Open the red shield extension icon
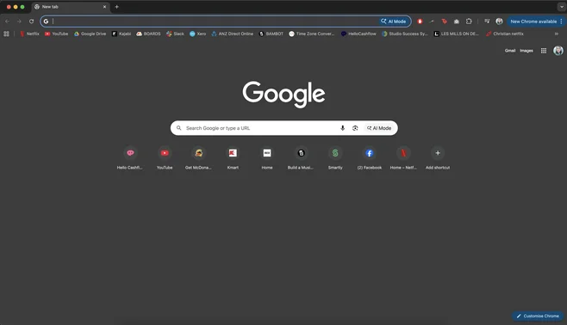 click(x=420, y=21)
